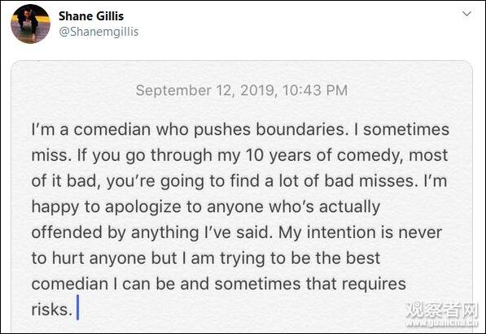Click the word "offended" starting fifth line

tap(67, 232)
